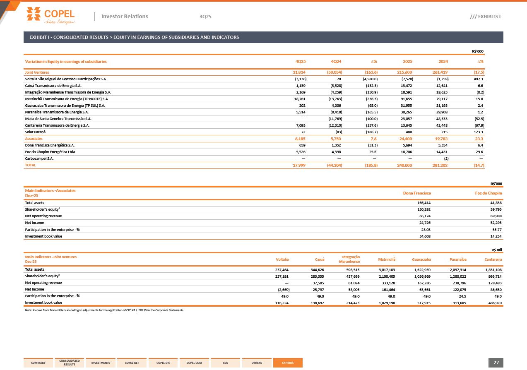Click the Investor Relations header text
This screenshot has height=370, width=527.
click(x=125, y=17)
